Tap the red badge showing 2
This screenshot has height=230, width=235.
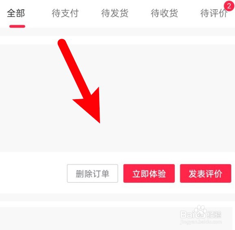point(229,6)
